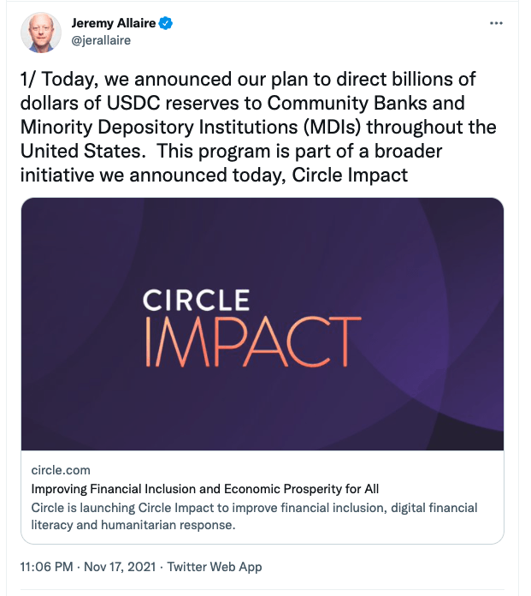Open the Twitter Web App source link
The width and height of the screenshot is (531, 596).
215,567
